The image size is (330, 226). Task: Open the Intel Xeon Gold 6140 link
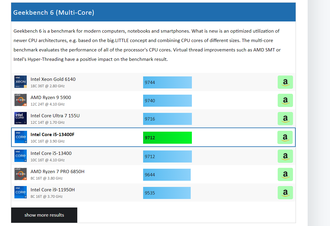point(53,79)
